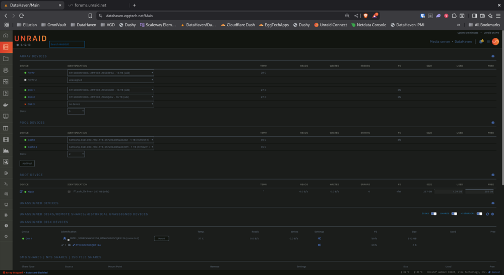The width and height of the screenshot is (504, 275).
Task: Open the Parity 2 unassigned dropdown
Action: point(110,80)
